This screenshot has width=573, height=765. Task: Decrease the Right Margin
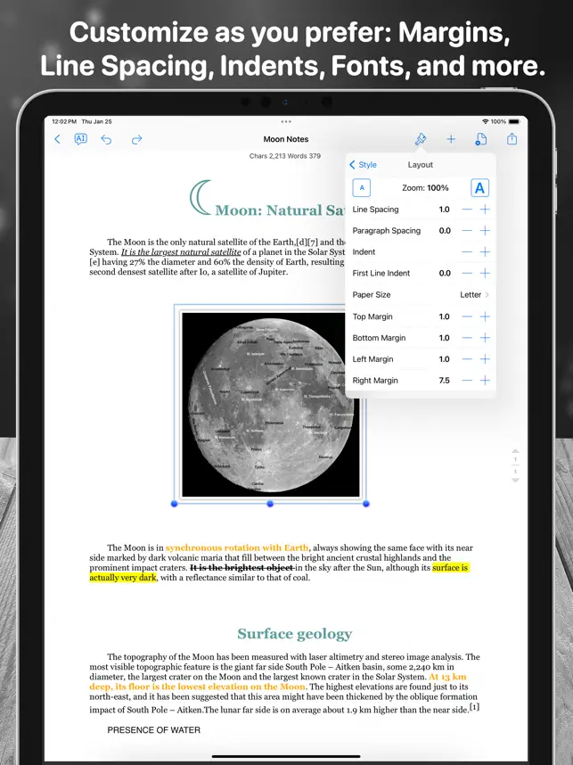coord(467,381)
